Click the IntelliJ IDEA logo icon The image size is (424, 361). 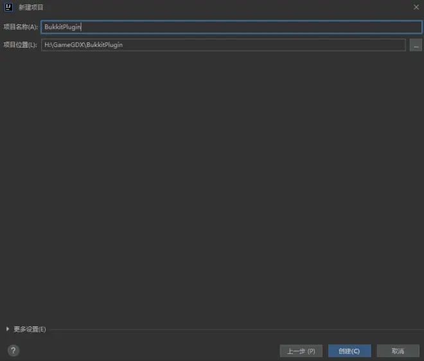[8, 7]
